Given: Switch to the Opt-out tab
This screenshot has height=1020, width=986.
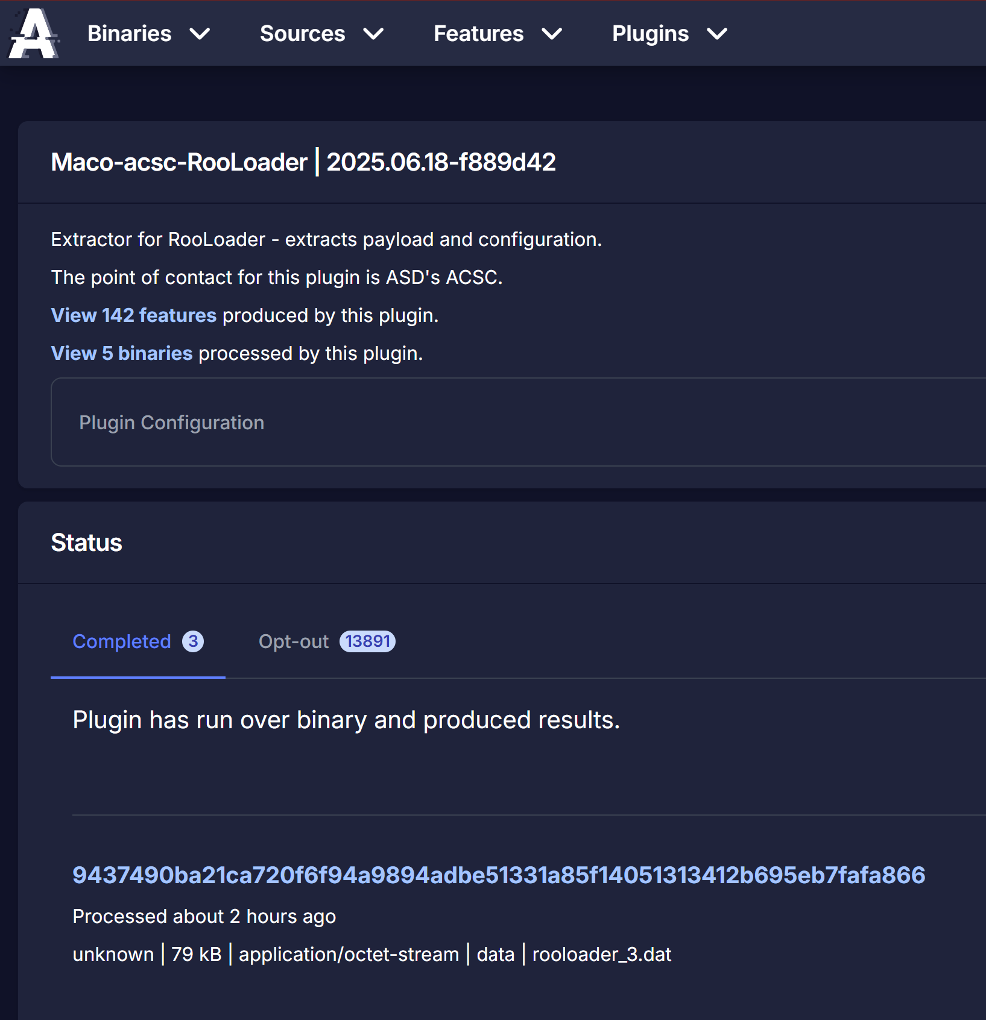Looking at the screenshot, I should coord(293,641).
